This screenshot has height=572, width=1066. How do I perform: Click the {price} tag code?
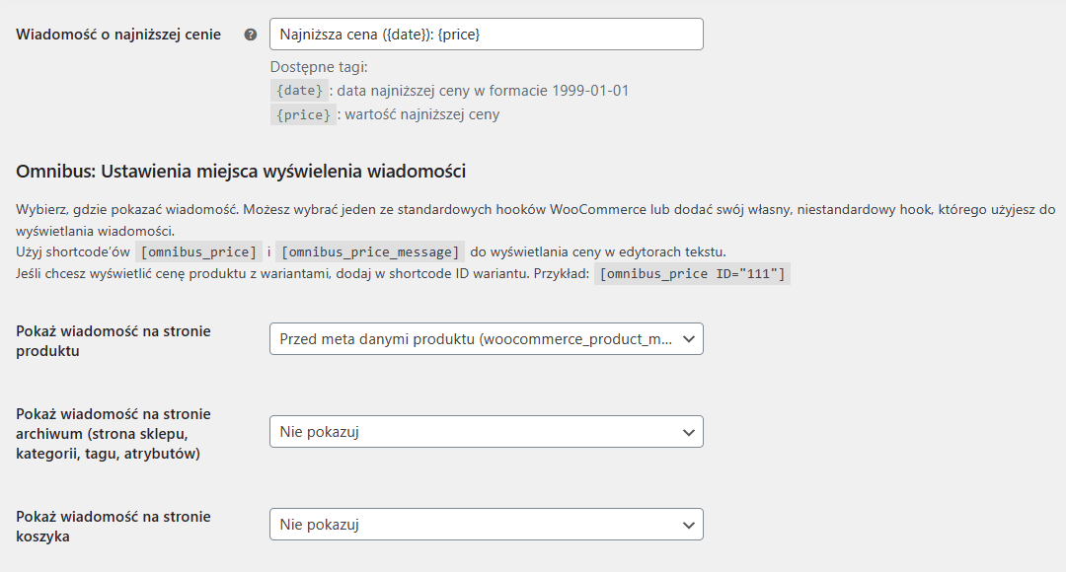pyautogui.click(x=303, y=114)
